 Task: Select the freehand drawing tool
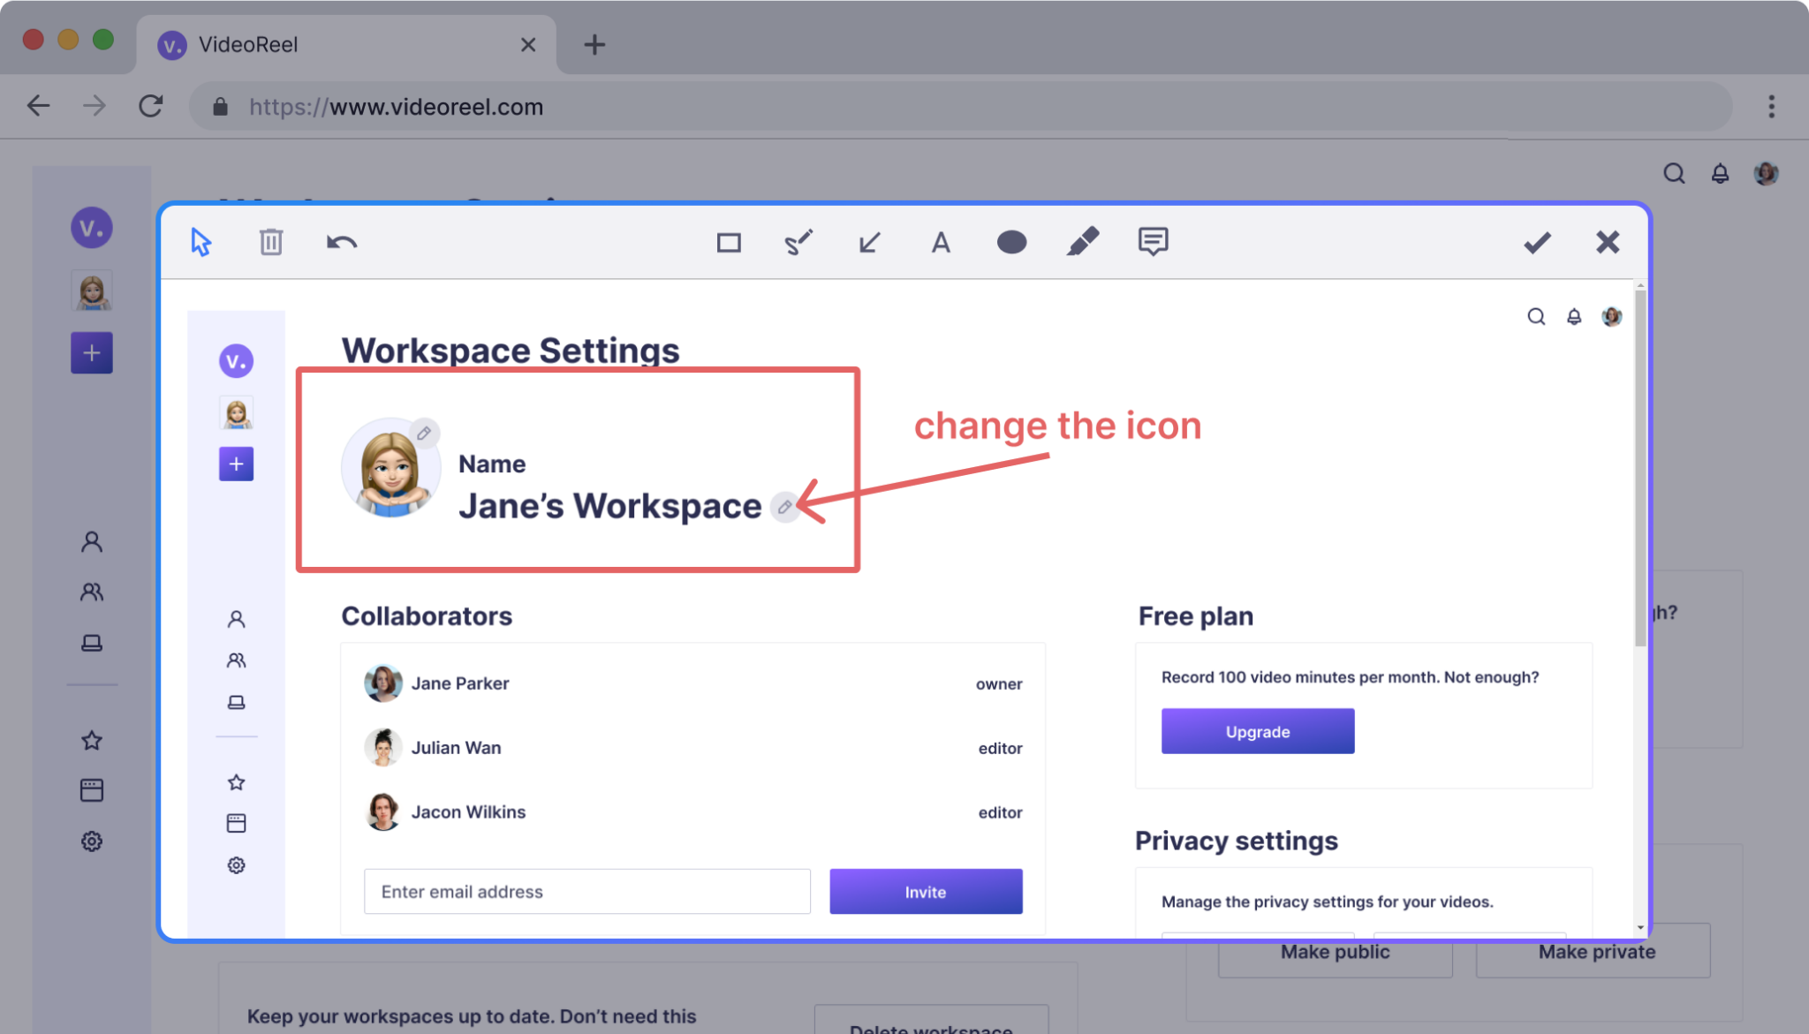798,242
